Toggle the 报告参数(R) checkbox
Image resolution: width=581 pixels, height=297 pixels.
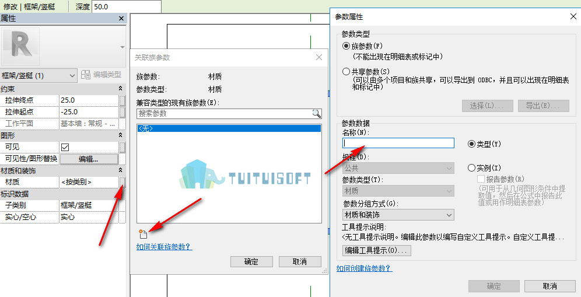(481, 179)
